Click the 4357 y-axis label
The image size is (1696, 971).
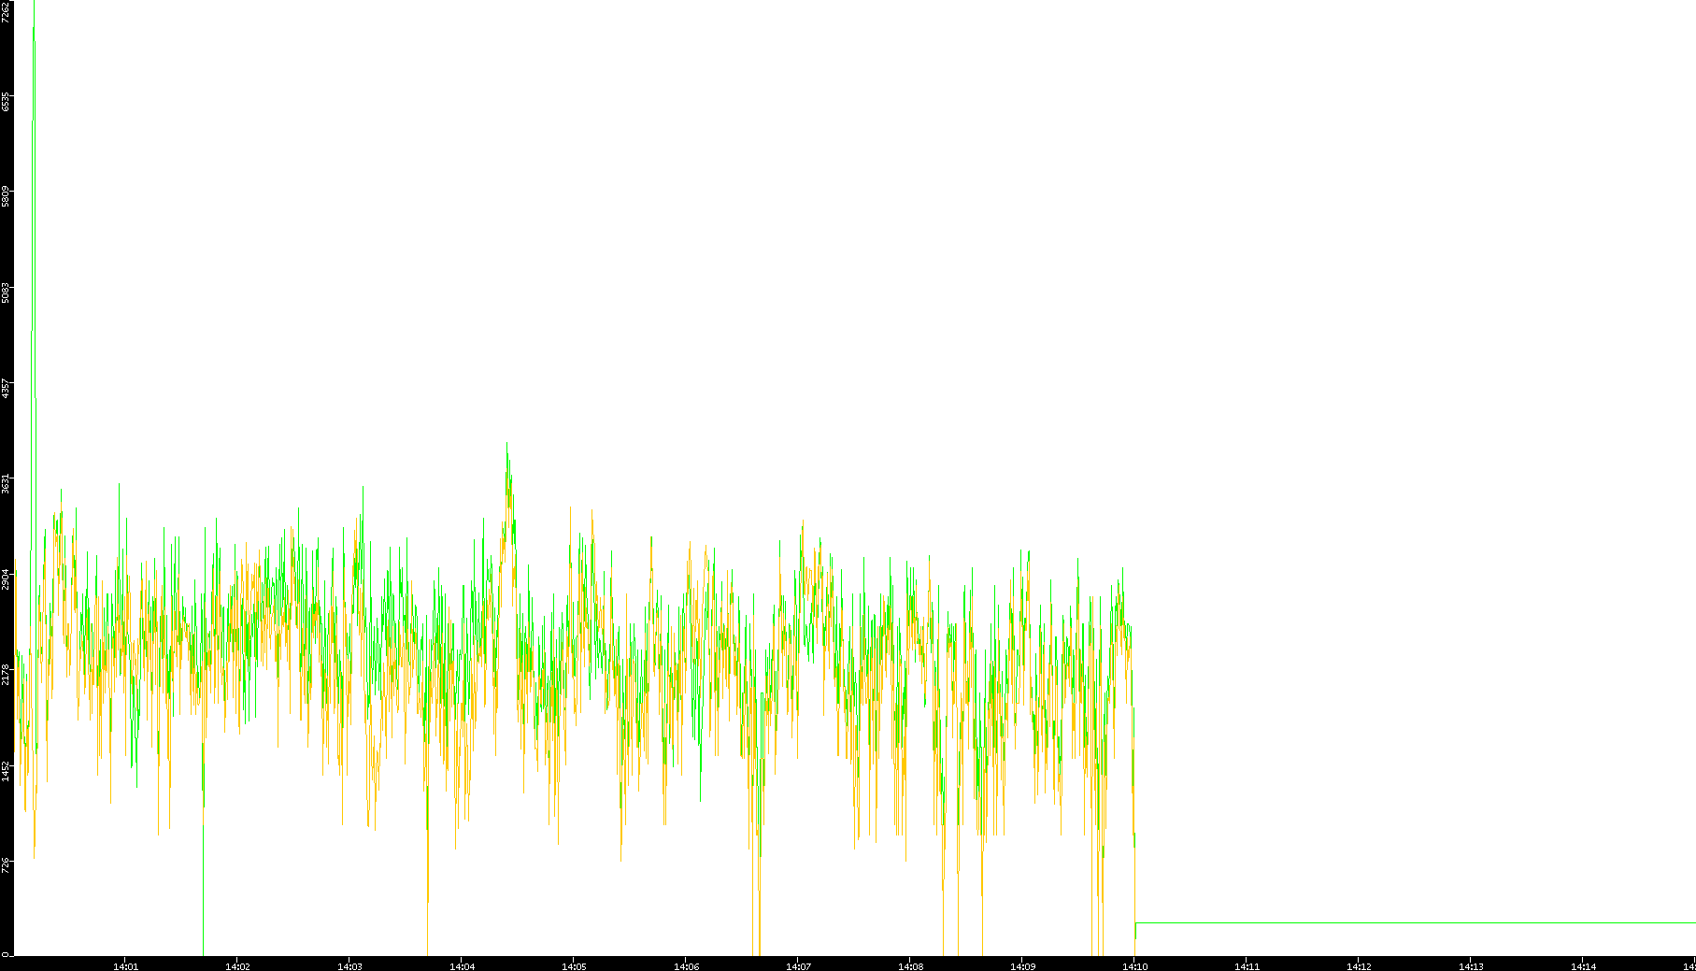tap(7, 388)
